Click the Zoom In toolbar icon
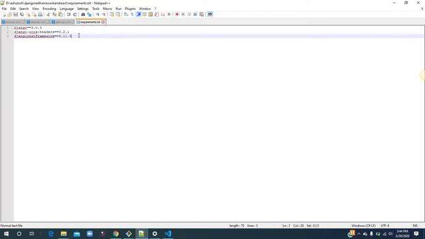This screenshot has width=425, height=239. tap(98, 15)
